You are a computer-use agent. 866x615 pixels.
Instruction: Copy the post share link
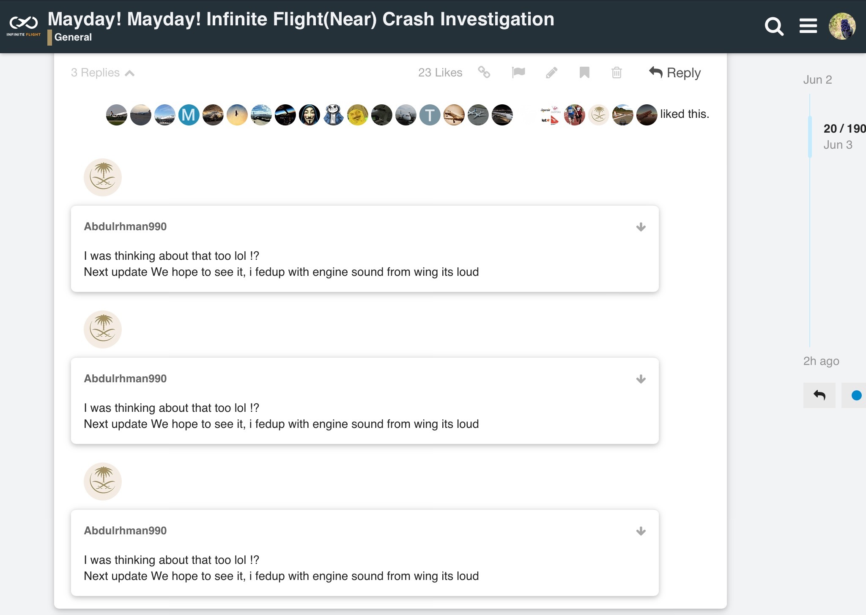[x=484, y=73]
